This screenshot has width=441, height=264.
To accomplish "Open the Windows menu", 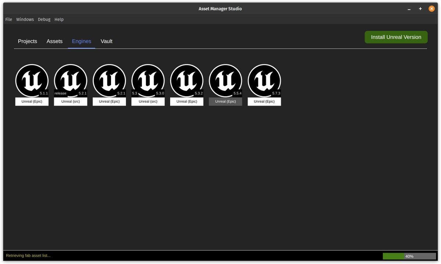I will 25,19.
